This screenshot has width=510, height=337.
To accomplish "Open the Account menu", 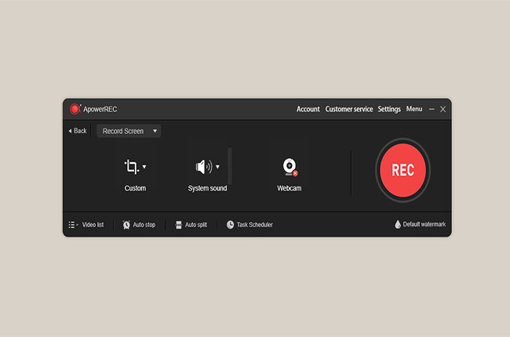I will click(308, 109).
